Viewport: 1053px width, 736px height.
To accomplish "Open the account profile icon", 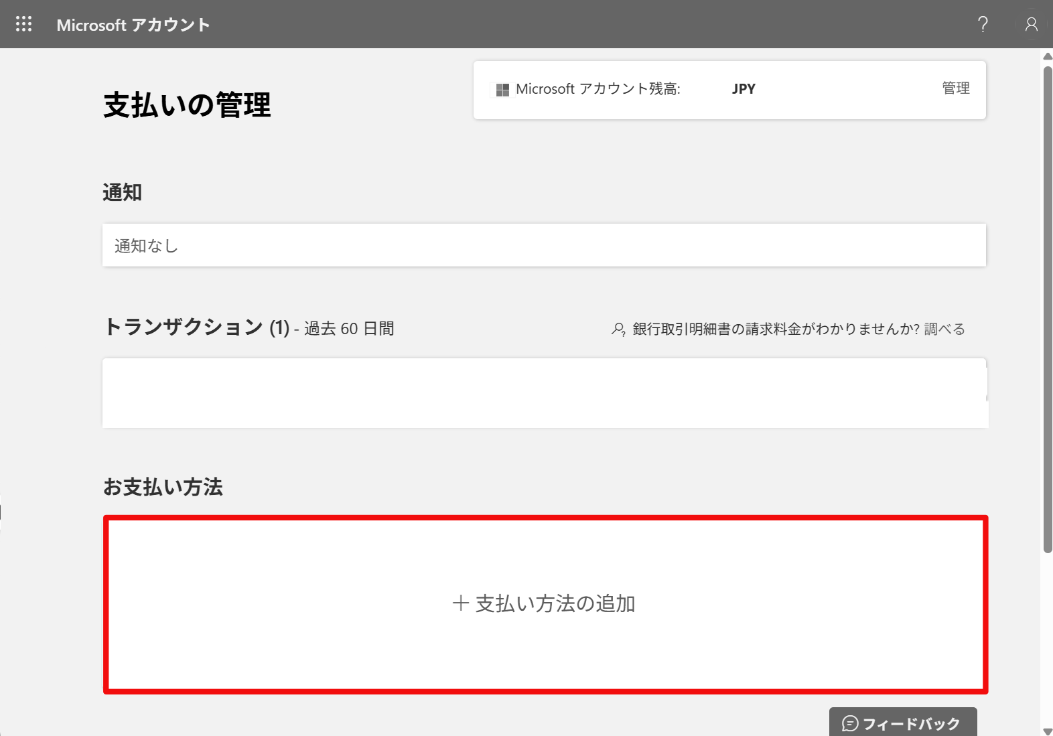I will click(x=1032, y=24).
